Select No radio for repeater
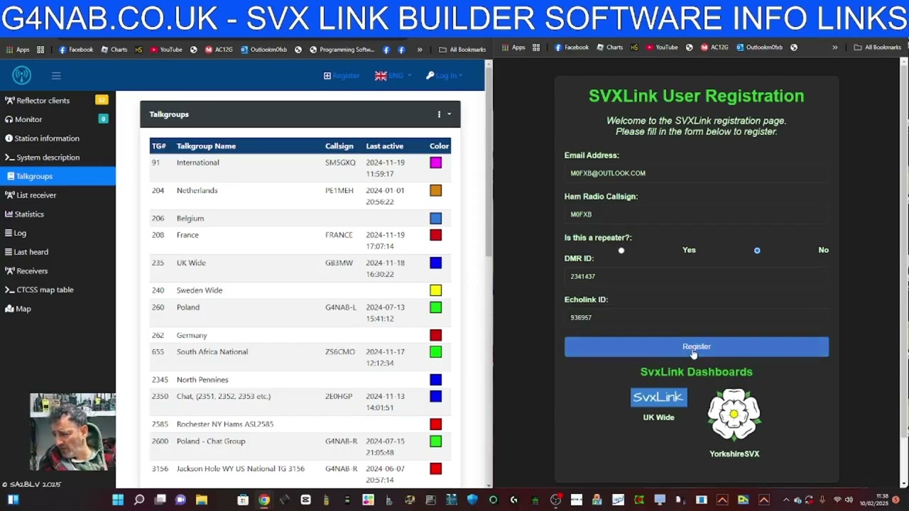The image size is (909, 511). coord(757,251)
